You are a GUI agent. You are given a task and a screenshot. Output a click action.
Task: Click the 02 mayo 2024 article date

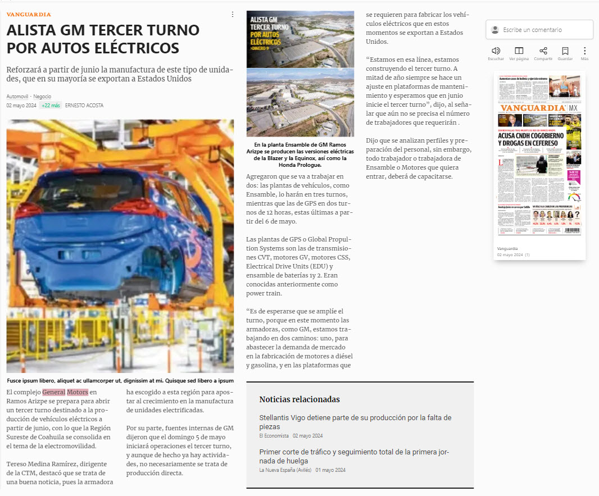[x=21, y=106]
